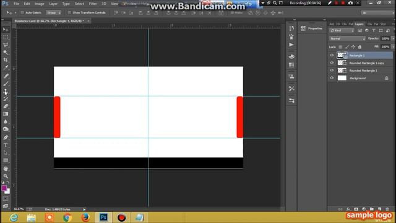Select the Clone Stamp tool
The image size is (396, 223).
pos(6,91)
